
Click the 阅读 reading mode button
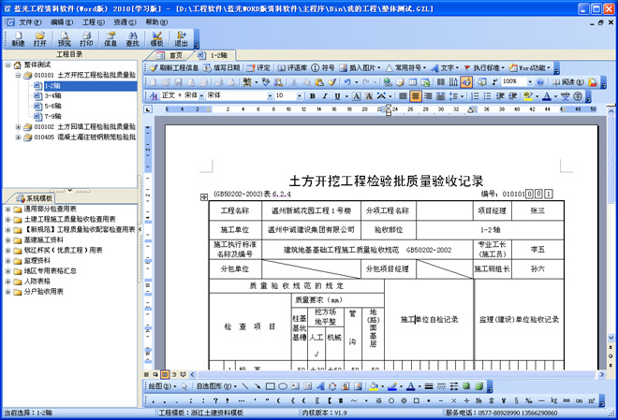pyautogui.click(x=568, y=82)
